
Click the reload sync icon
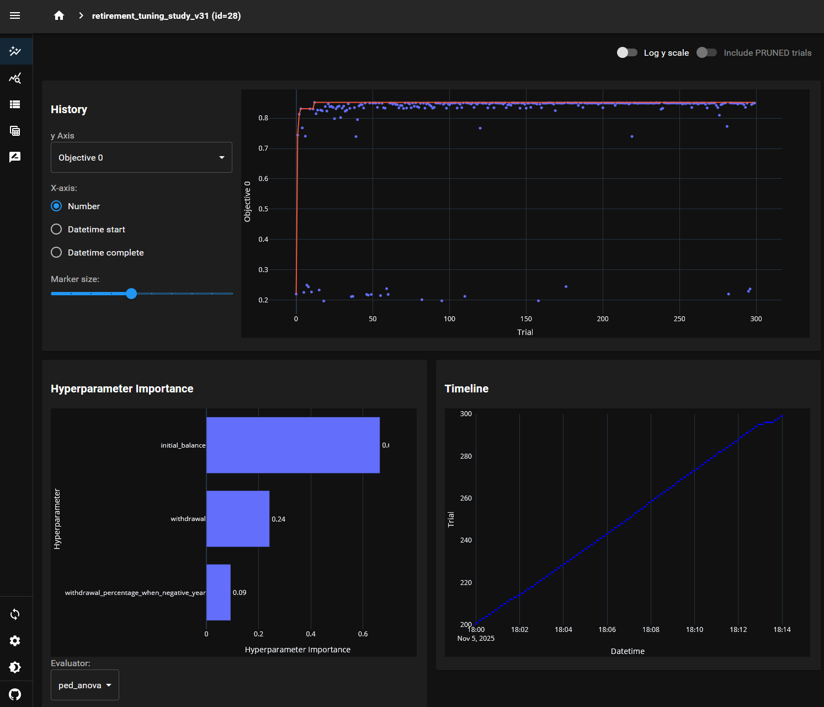coord(15,614)
